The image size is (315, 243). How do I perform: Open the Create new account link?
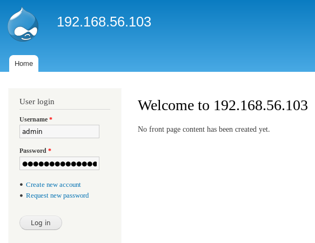coord(53,185)
